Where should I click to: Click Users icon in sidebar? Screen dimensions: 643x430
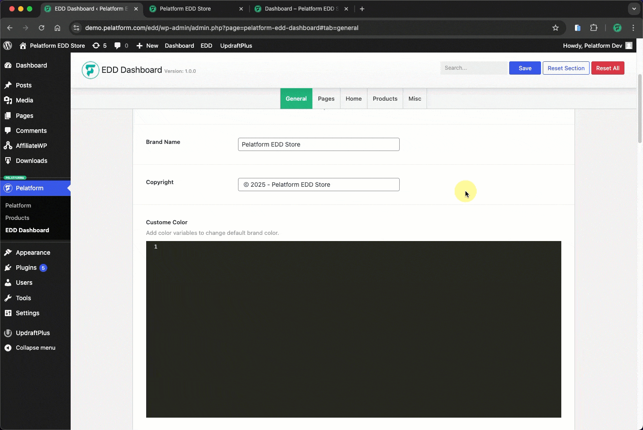pos(8,283)
